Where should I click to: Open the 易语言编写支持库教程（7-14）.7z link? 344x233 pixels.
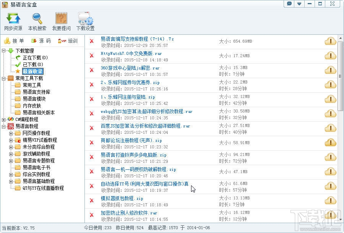point(137,39)
